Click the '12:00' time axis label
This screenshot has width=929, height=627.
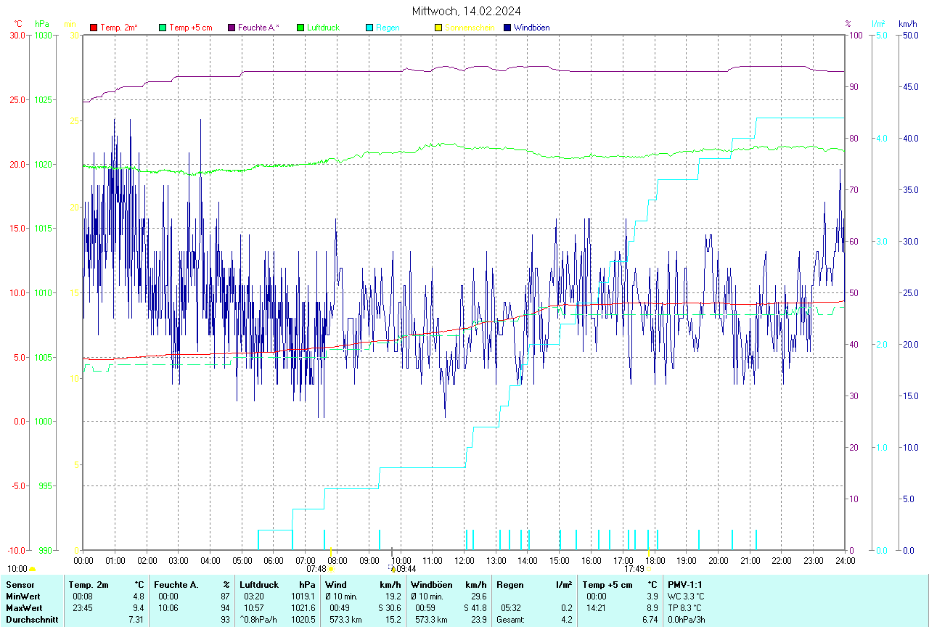(x=464, y=560)
